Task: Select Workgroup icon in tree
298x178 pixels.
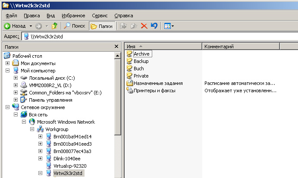Action: (x=40, y=129)
